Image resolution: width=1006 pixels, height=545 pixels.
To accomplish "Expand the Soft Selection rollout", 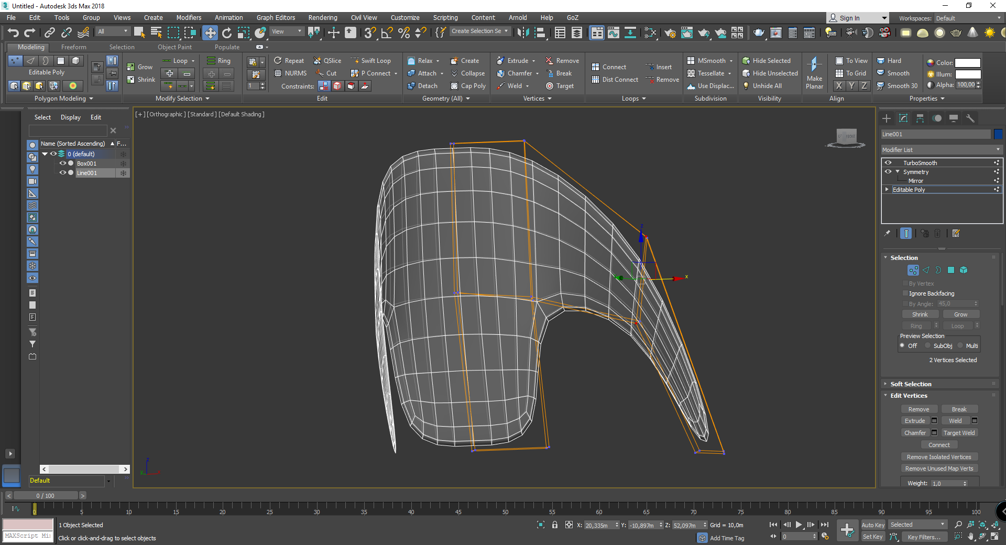I will tap(911, 384).
